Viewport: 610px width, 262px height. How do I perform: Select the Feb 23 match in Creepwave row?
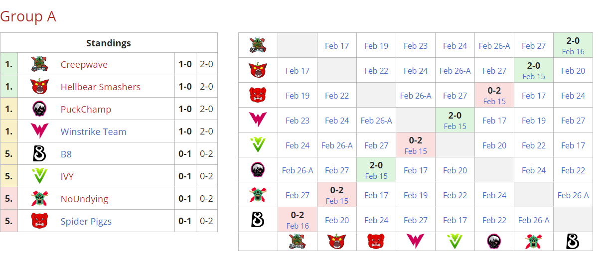click(x=416, y=46)
